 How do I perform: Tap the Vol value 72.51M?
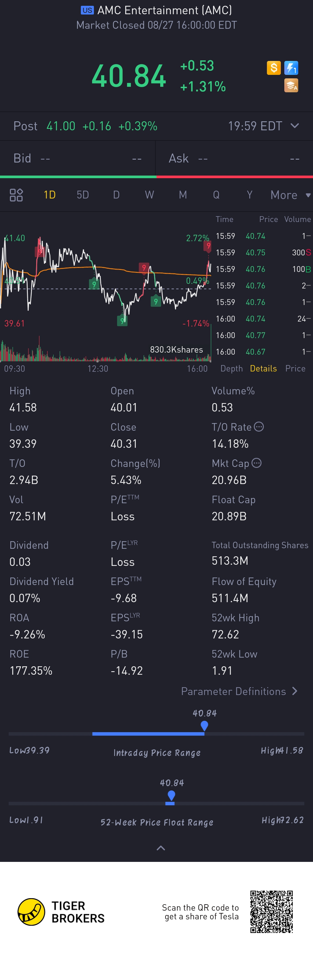(28, 516)
